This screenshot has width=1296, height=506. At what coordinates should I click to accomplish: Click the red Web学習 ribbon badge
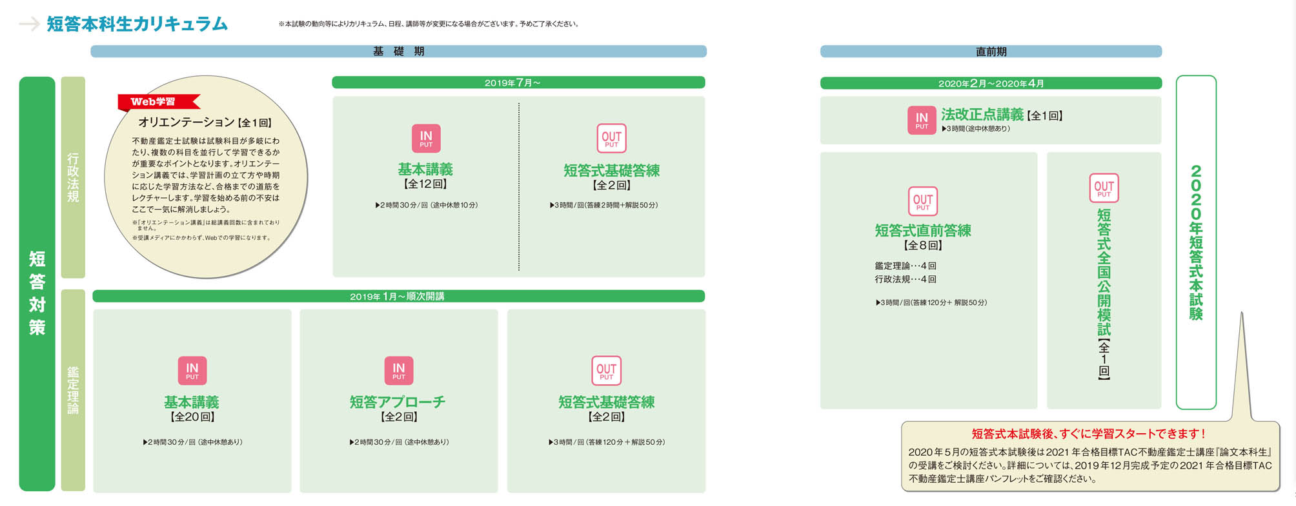(157, 102)
